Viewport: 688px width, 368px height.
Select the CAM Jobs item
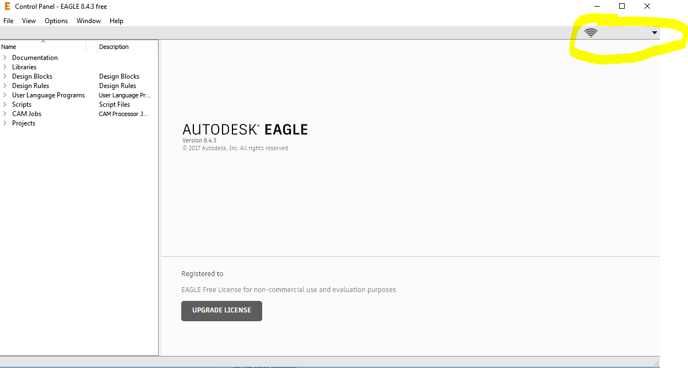(x=26, y=114)
